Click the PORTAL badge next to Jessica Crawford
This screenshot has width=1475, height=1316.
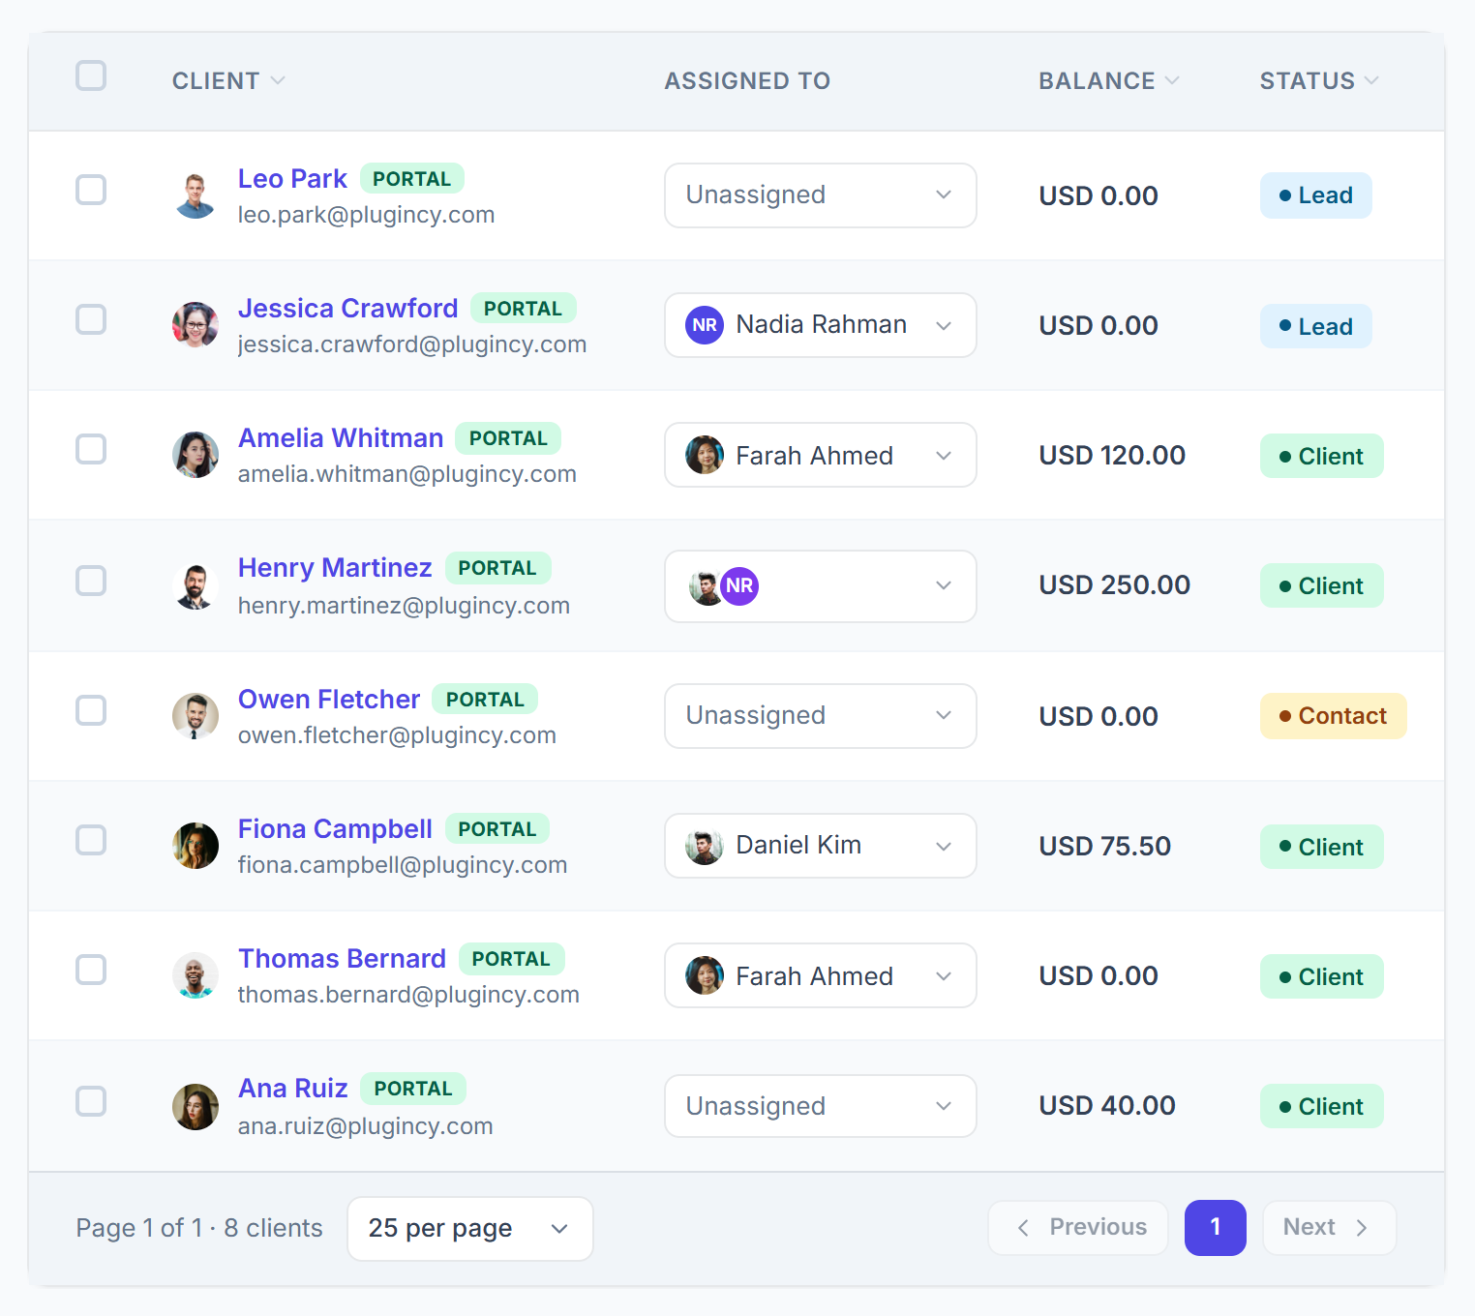[524, 309]
